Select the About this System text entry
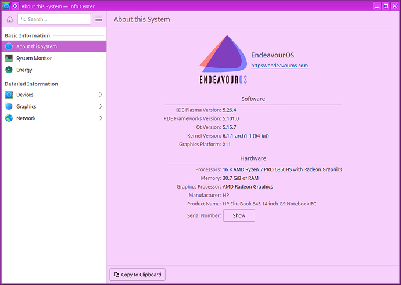401x285 pixels. pyautogui.click(x=37, y=46)
